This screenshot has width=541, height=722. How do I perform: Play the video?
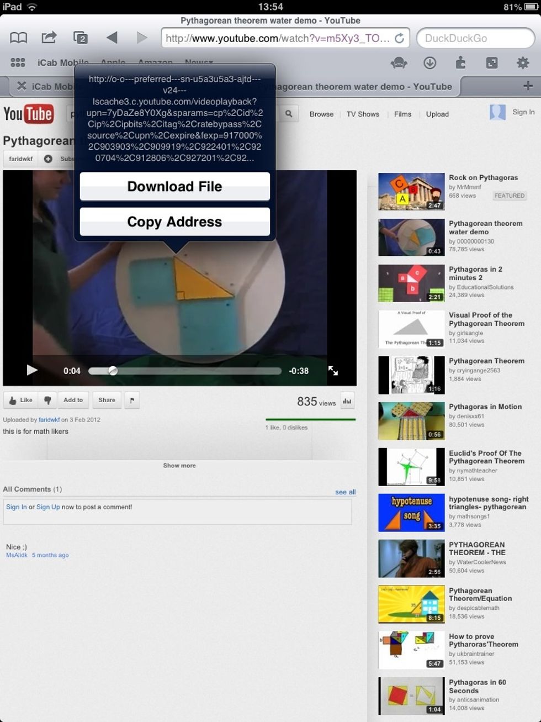pos(33,370)
